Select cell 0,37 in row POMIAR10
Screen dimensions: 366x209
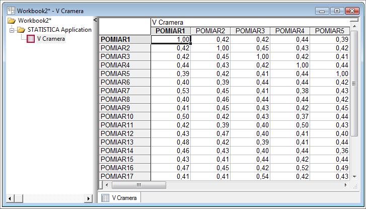pyautogui.click(x=290, y=116)
